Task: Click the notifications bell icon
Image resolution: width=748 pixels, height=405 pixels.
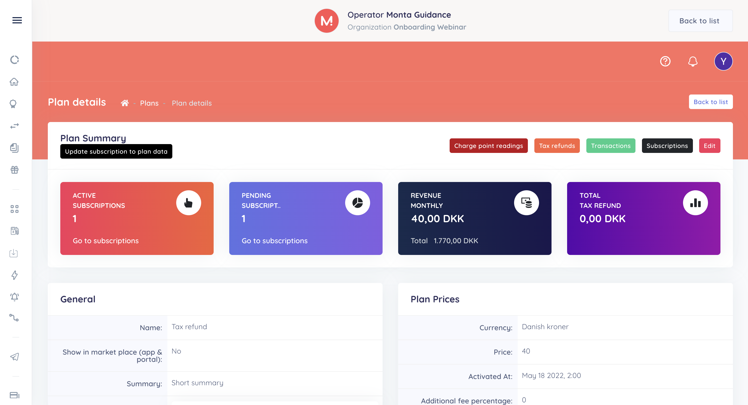Action: point(693,61)
